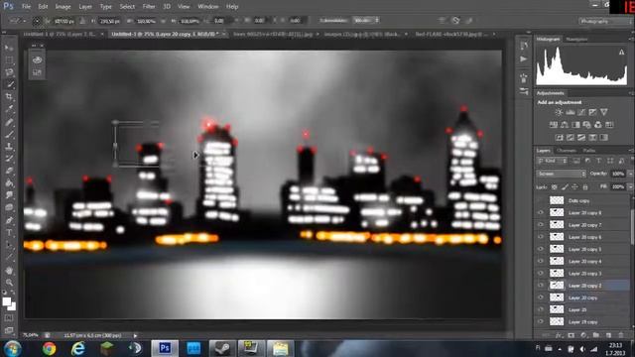Open the Actions play-icon panel
Image resolution: width=635 pixels, height=357 pixels.
524,59
